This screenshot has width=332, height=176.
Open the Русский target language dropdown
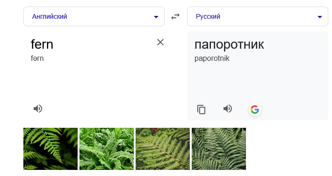pos(258,16)
